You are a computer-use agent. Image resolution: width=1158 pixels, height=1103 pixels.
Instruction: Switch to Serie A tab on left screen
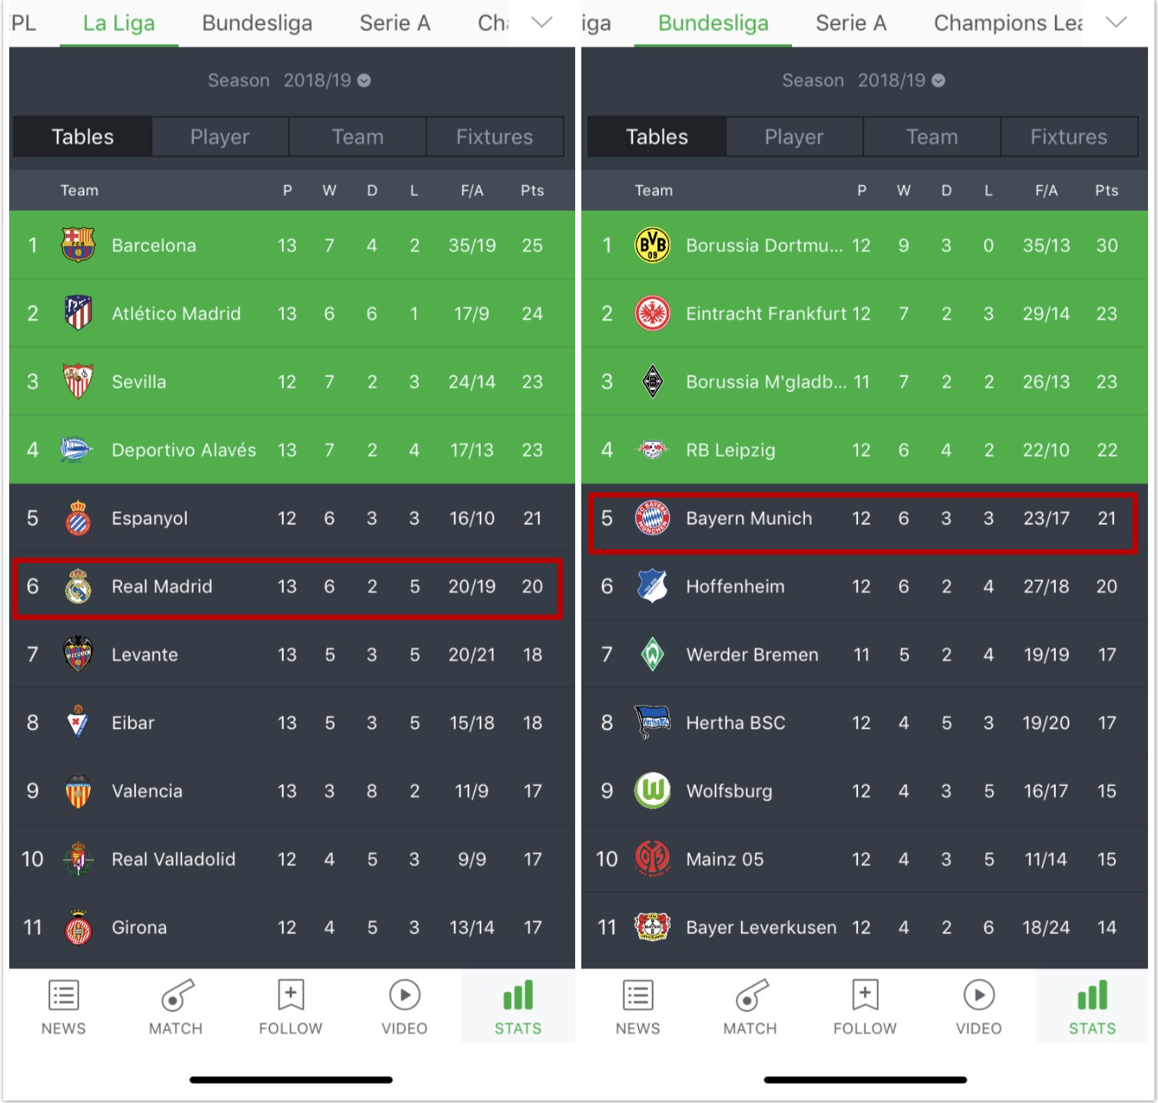(394, 24)
